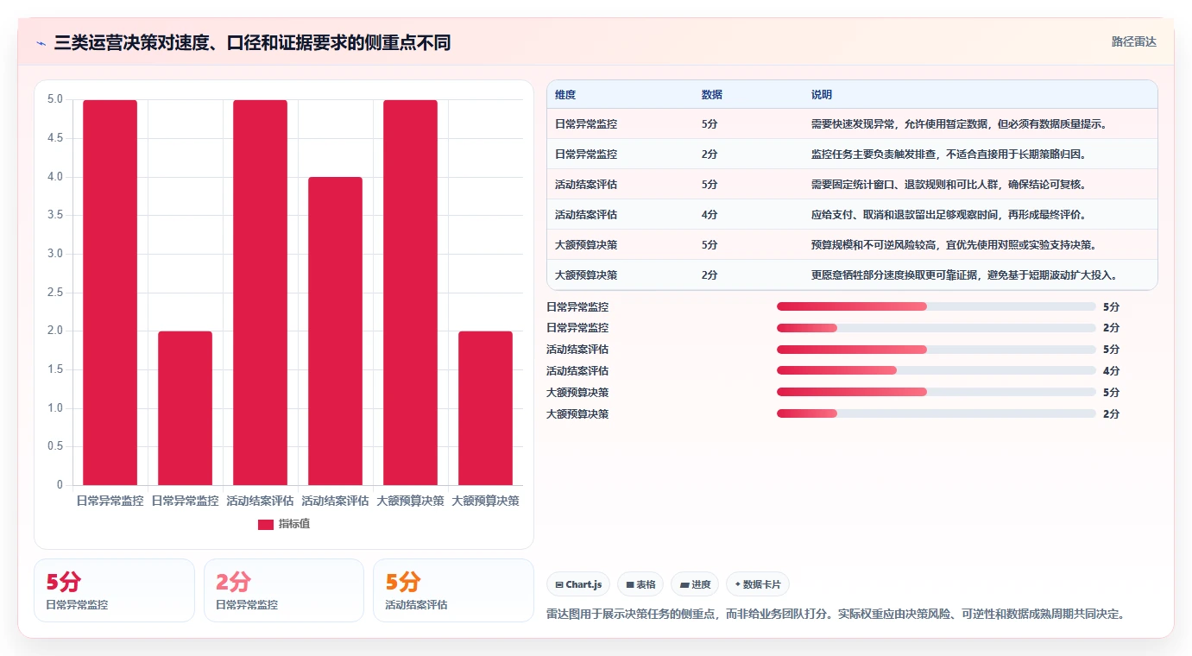The width and height of the screenshot is (1192, 656).
Task: Select the description 需要快速发现异常，允许使用暂定数据
Action: 959,124
